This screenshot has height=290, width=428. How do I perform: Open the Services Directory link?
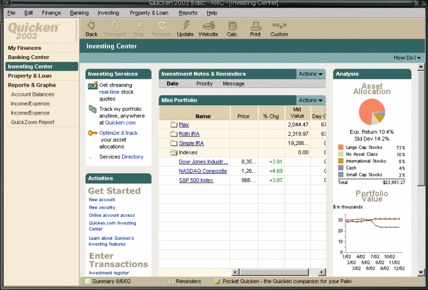(132, 157)
